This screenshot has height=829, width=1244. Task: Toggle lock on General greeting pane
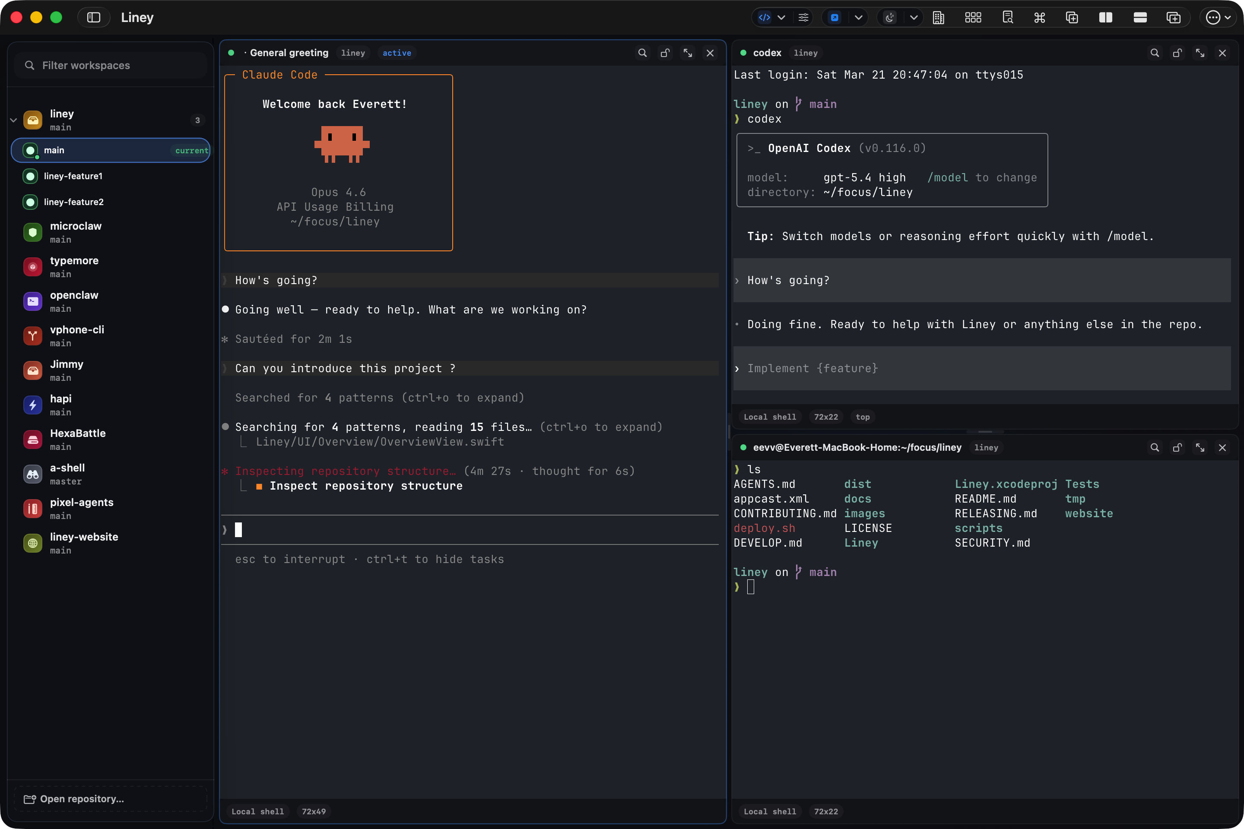[665, 53]
